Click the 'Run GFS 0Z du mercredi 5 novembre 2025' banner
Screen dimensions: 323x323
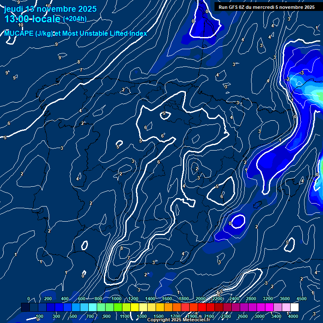coord(267,7)
